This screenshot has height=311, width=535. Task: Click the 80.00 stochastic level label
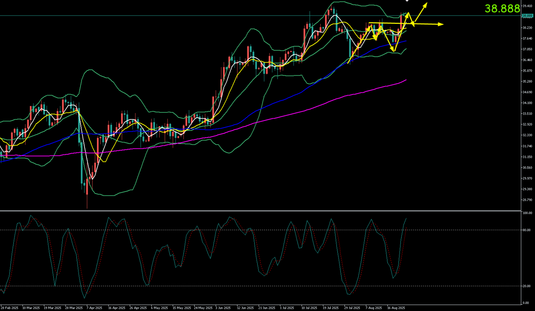click(x=527, y=230)
